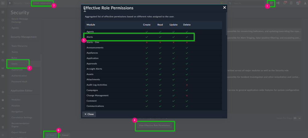Image resolution: width=308 pixels, height=138 pixels.
Task: Open the notifications bell icon
Action: pyautogui.click(x=285, y=3)
